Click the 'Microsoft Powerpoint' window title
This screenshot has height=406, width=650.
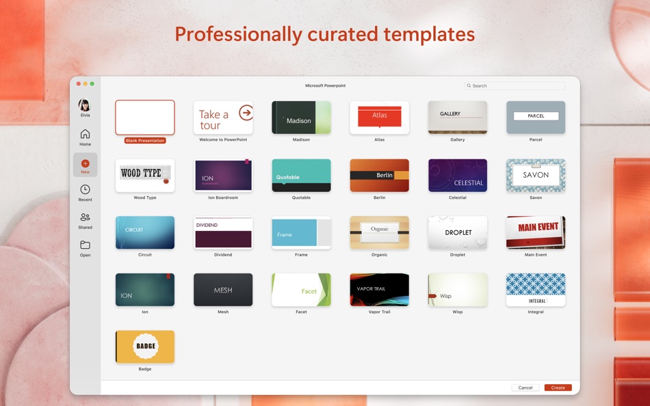coord(326,85)
